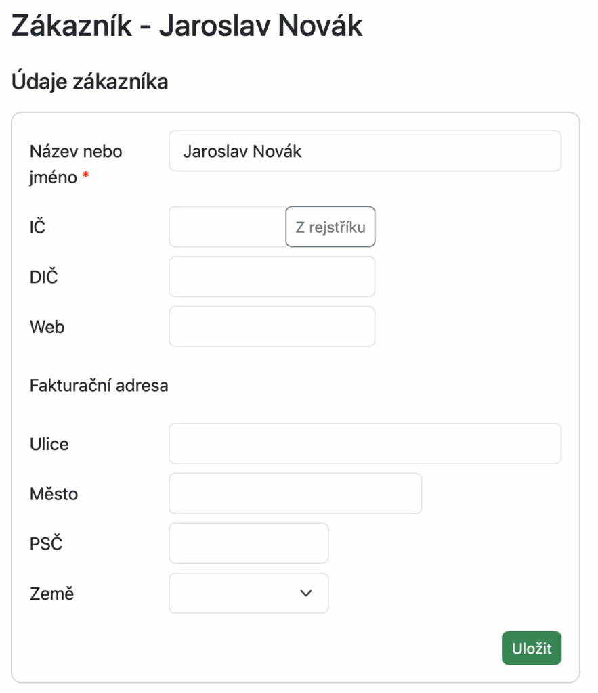Click the Země label
Viewport: 598px width, 693px height.
pos(51,594)
